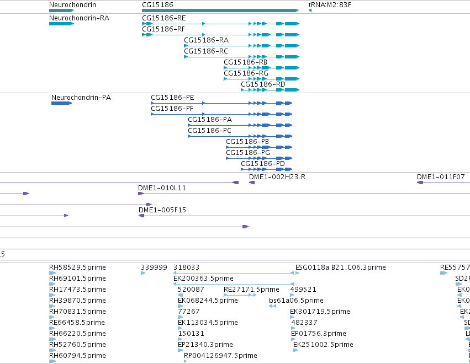Click the tRNA:M2:83F small arrow glyph

point(310,10)
